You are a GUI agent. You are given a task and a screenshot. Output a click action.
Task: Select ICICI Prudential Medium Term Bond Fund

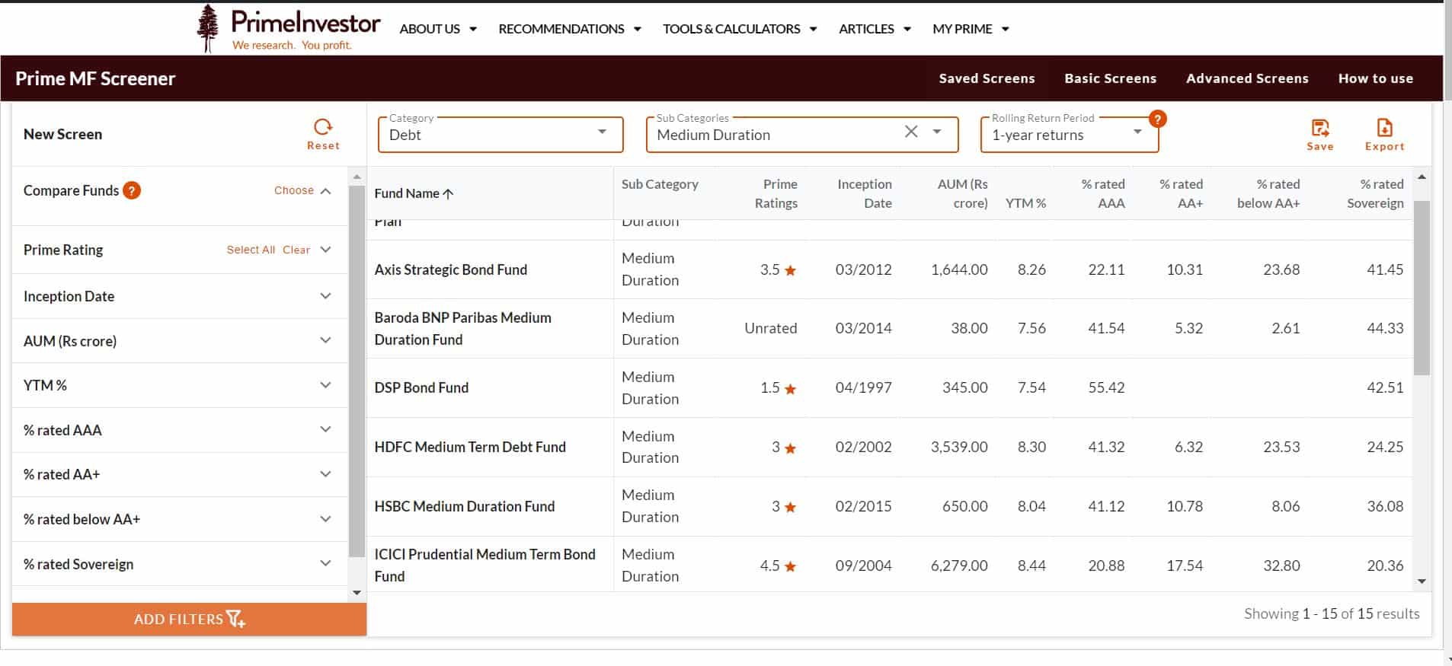tap(485, 566)
